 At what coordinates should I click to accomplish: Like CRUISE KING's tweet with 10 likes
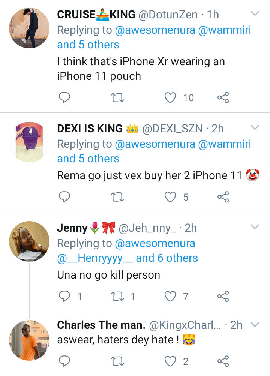click(171, 98)
